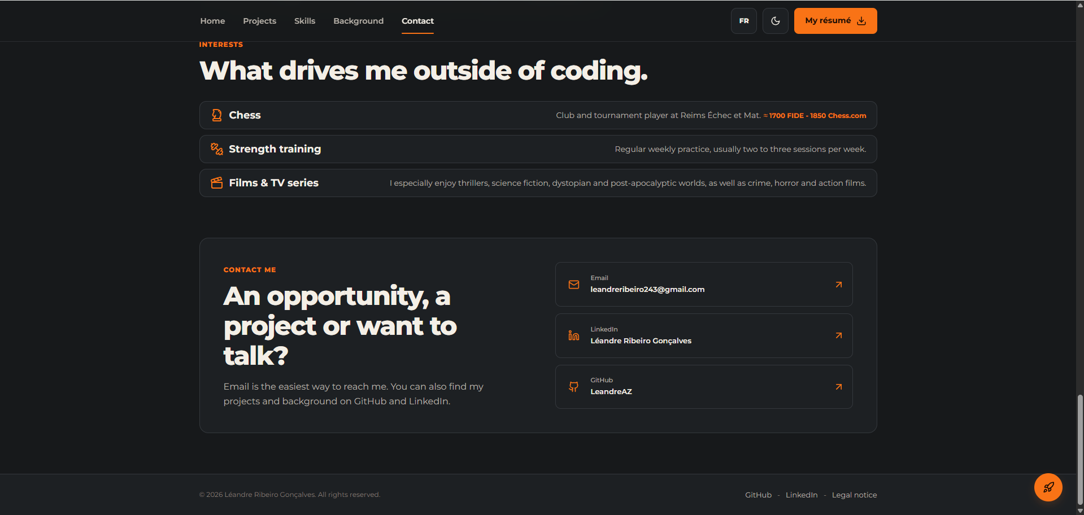Viewport: 1084px width, 515px height.
Task: Open the Léandre Ribeiro Gonçalves LinkedIn name
Action: point(641,341)
